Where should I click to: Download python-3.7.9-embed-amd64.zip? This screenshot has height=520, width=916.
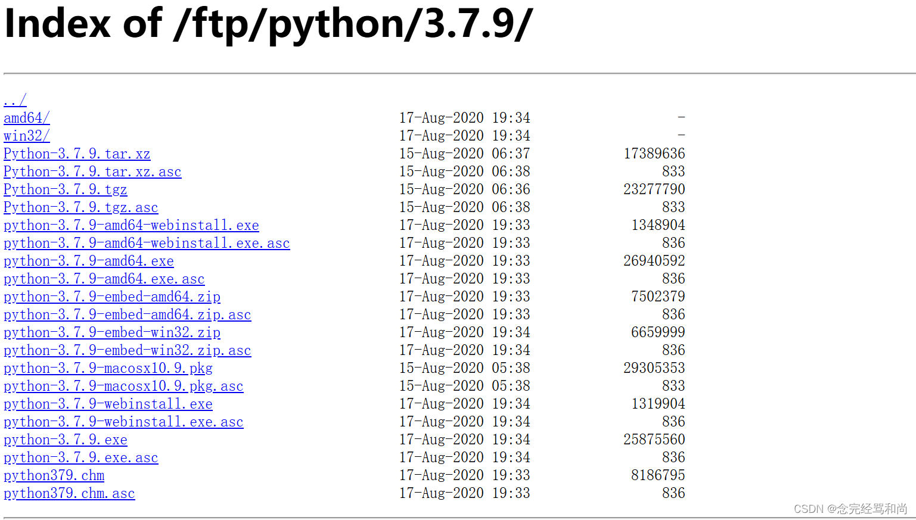(x=111, y=297)
